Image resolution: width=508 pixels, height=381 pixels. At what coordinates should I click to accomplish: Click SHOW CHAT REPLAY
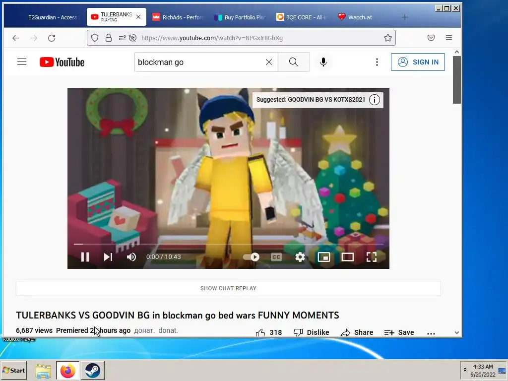tap(228, 288)
